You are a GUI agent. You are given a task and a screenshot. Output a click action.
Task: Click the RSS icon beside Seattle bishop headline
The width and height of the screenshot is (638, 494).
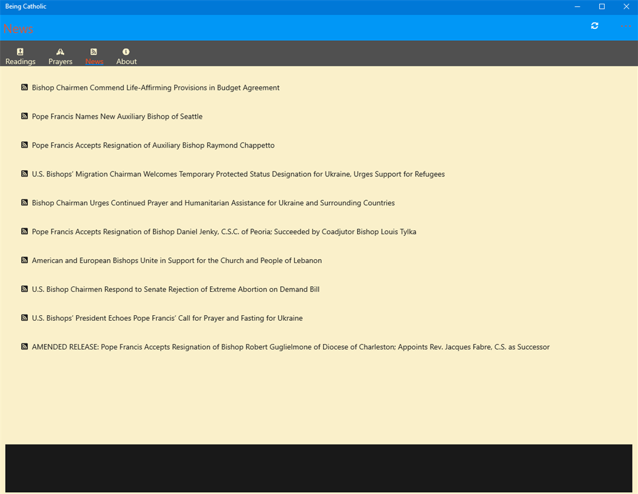(24, 115)
